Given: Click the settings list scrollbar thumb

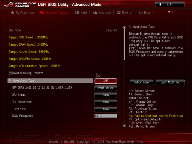Looking at the screenshot, I should coord(124,44).
